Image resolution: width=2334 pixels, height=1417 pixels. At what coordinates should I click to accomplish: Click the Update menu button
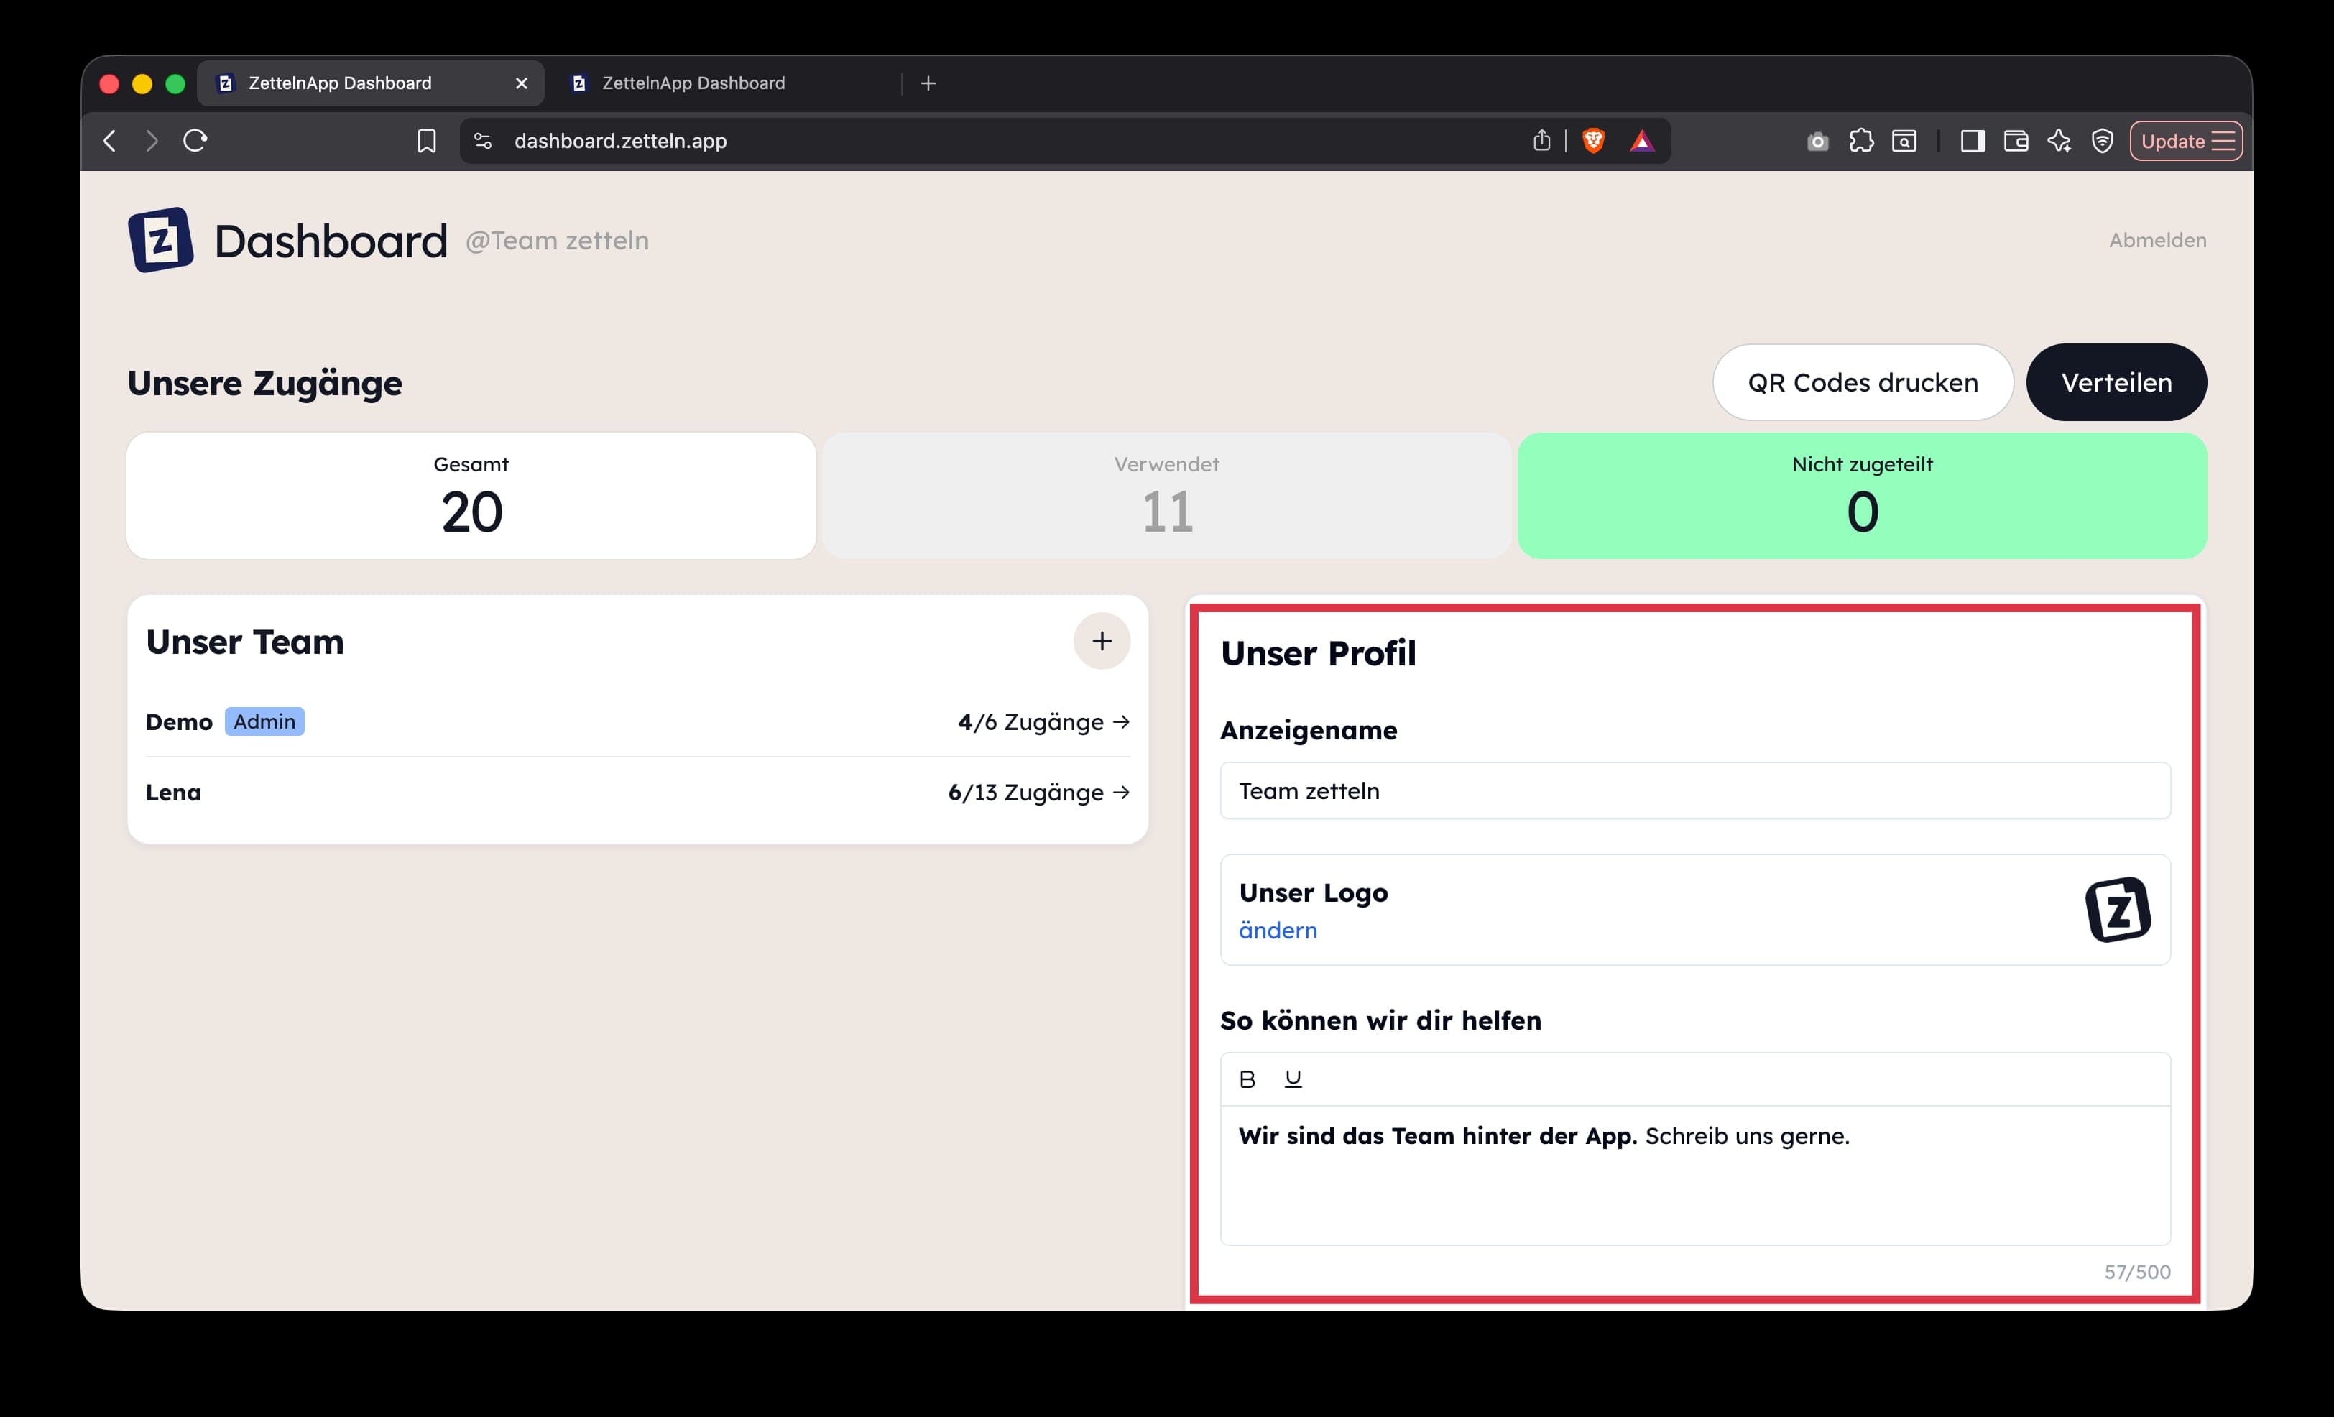[2186, 141]
